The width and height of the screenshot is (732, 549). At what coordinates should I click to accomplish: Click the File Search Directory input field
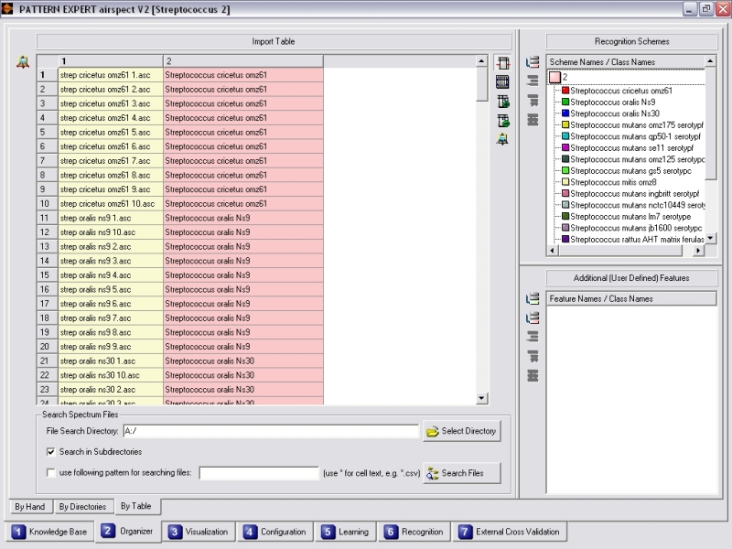coord(269,431)
